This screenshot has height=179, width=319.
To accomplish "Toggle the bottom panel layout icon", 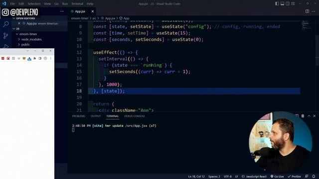I will (282, 3).
